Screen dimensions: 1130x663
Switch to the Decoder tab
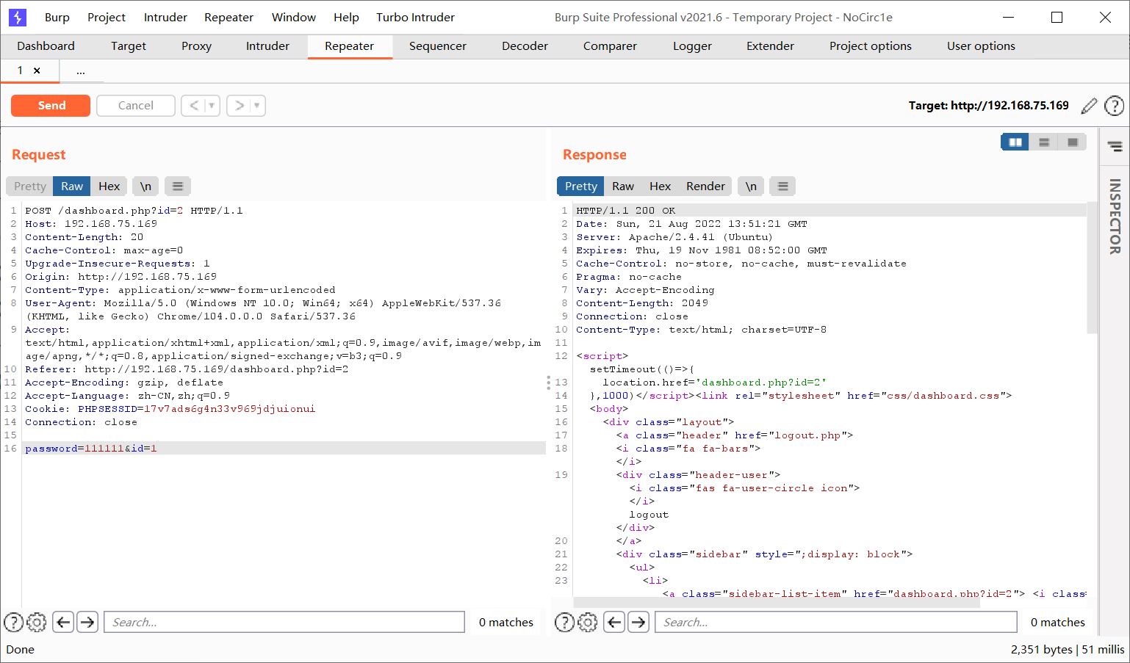pyautogui.click(x=525, y=46)
